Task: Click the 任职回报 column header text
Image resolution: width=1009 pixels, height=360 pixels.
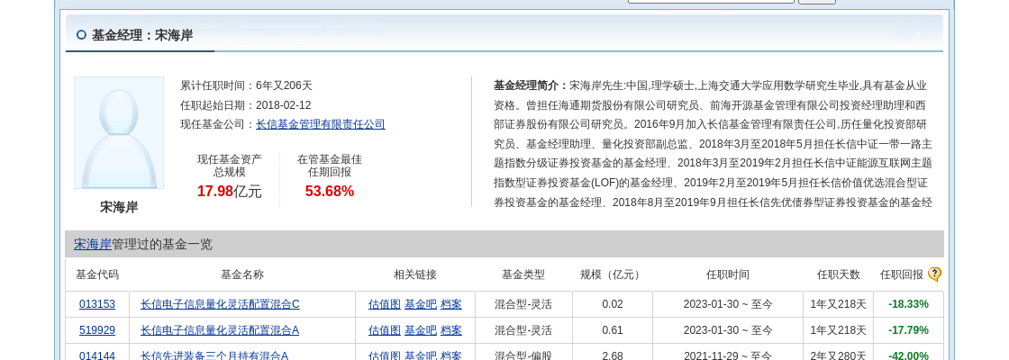Action: [x=902, y=274]
